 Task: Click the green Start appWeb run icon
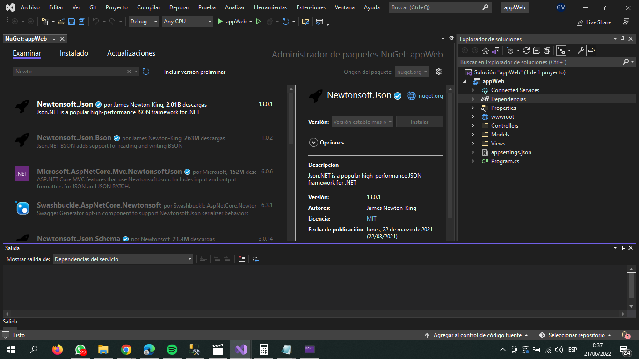coord(220,22)
